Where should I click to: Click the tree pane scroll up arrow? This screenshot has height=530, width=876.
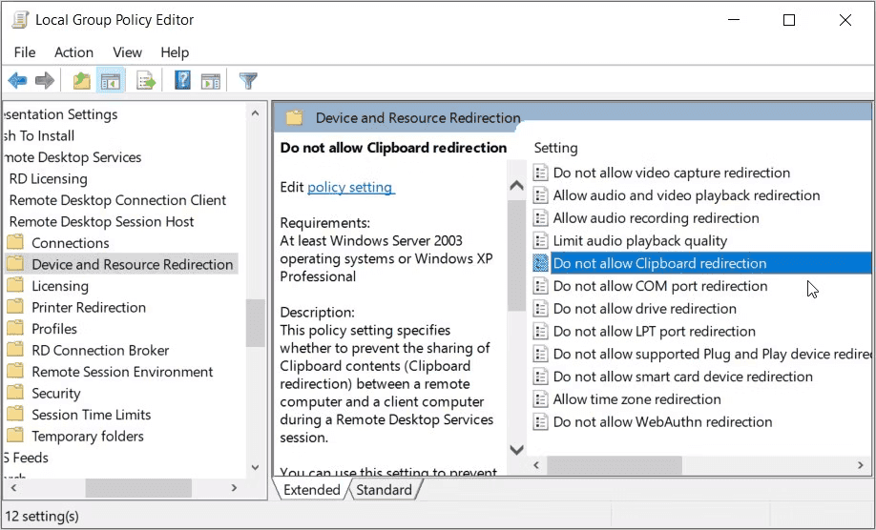point(255,113)
